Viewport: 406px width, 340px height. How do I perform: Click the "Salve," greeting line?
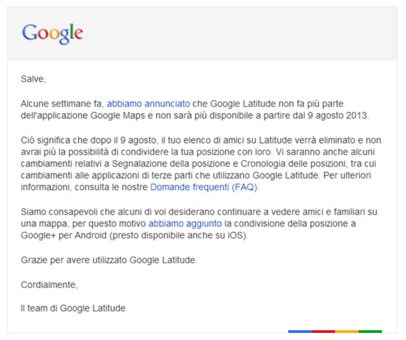click(x=33, y=79)
